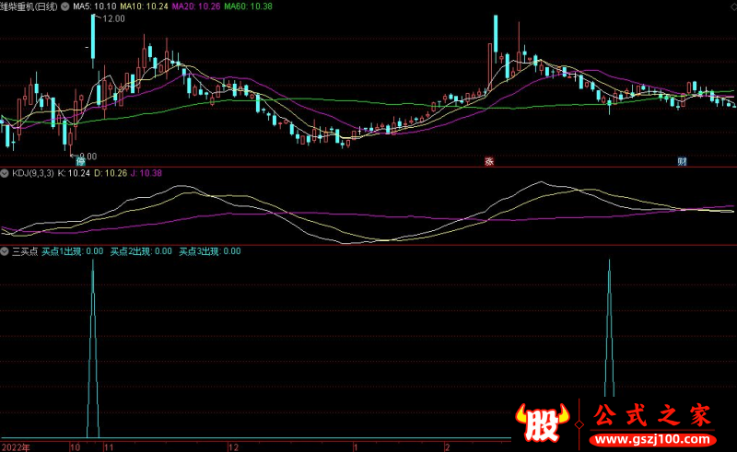
Task: Click the 12.00 high price label
Action: tap(113, 18)
